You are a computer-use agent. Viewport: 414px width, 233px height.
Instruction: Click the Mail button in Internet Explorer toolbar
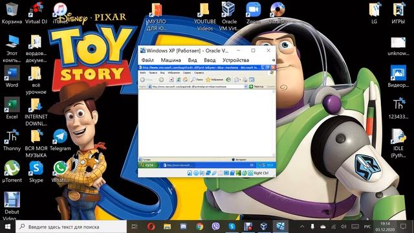coord(237,80)
